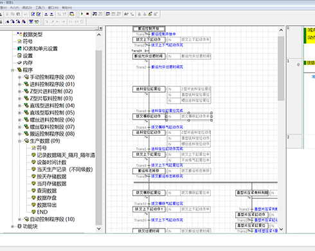315x251 pixels.
Task: Click the blue up-triangle toolbar icon
Action: [46, 14]
